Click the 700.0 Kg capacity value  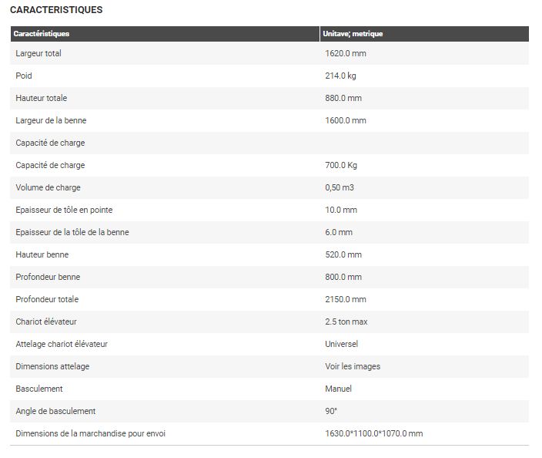click(x=341, y=165)
